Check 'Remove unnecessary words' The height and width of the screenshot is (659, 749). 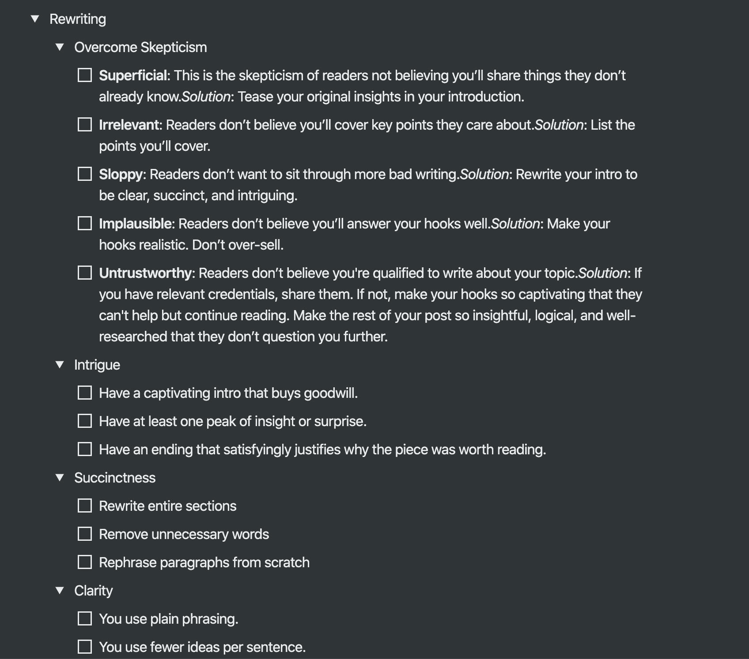coord(85,534)
